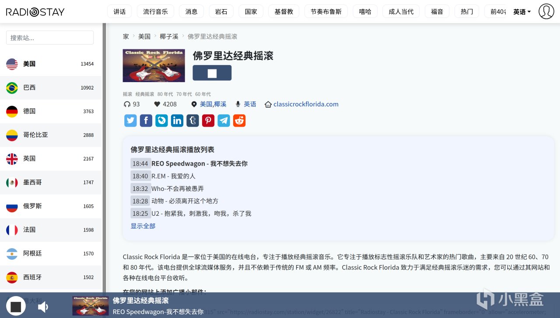Select the France flag icon

click(12, 230)
